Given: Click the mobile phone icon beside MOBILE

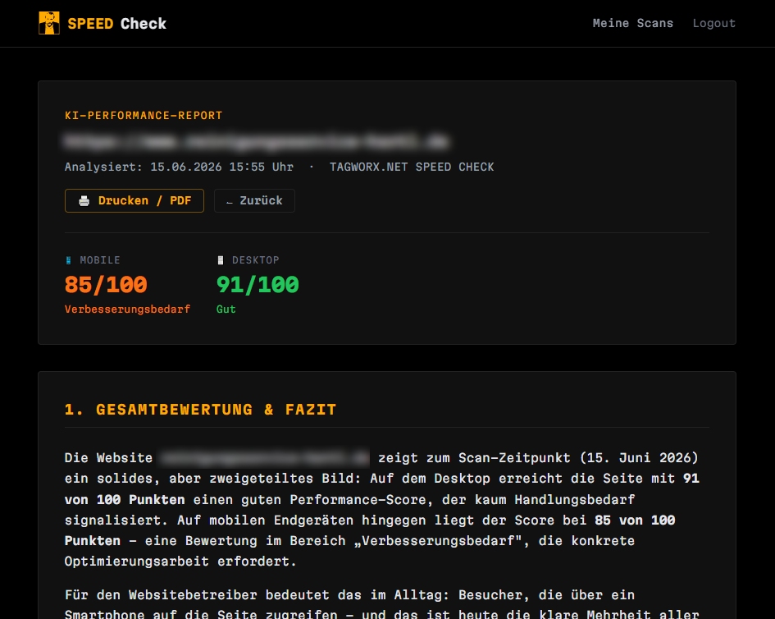Looking at the screenshot, I should pyautogui.click(x=69, y=260).
